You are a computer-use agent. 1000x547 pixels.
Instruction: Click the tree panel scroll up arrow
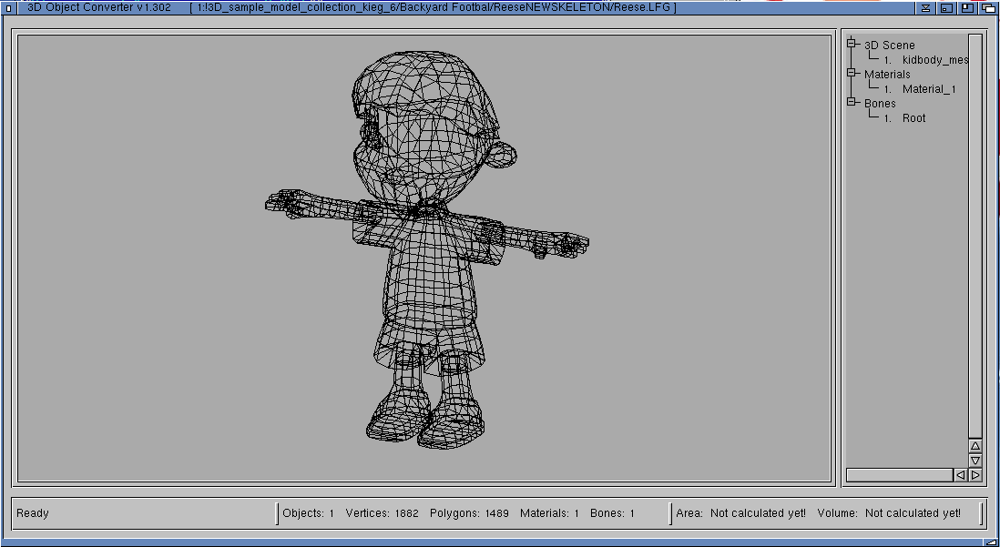[975, 446]
